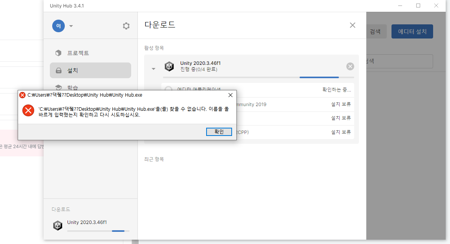450x244 pixels.
Task: Close the 다운로드 panel
Action: click(x=353, y=25)
